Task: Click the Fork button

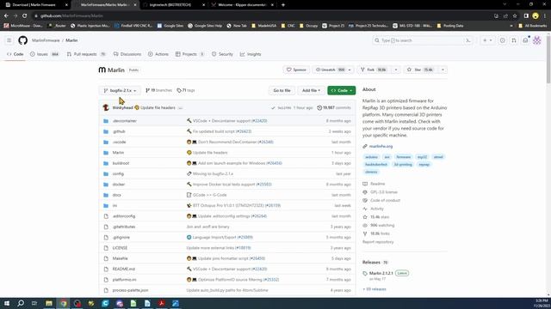Action: [374, 70]
